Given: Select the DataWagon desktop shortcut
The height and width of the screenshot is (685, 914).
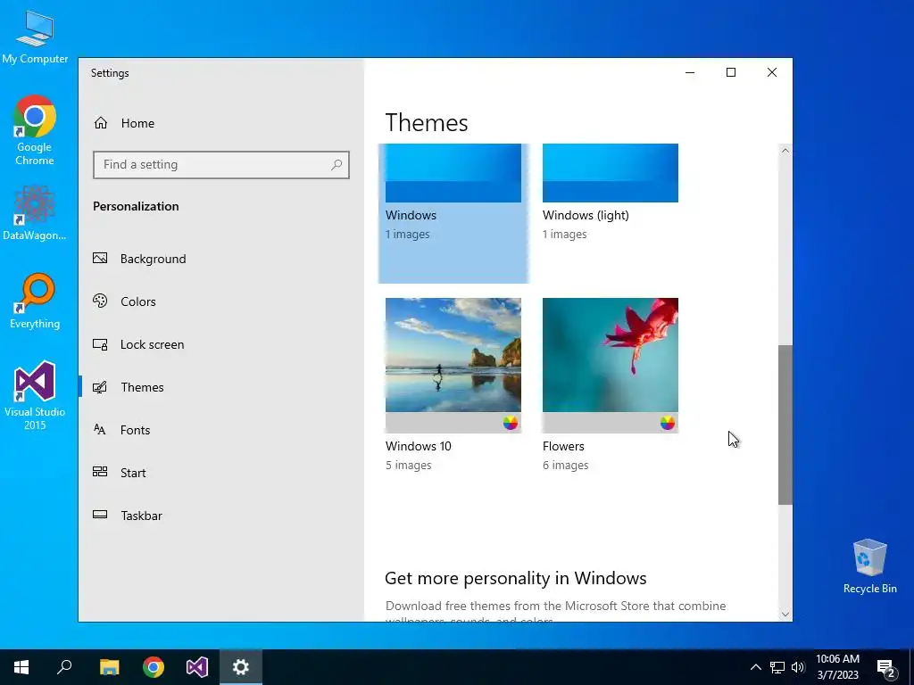Looking at the screenshot, I should pyautogui.click(x=35, y=213).
